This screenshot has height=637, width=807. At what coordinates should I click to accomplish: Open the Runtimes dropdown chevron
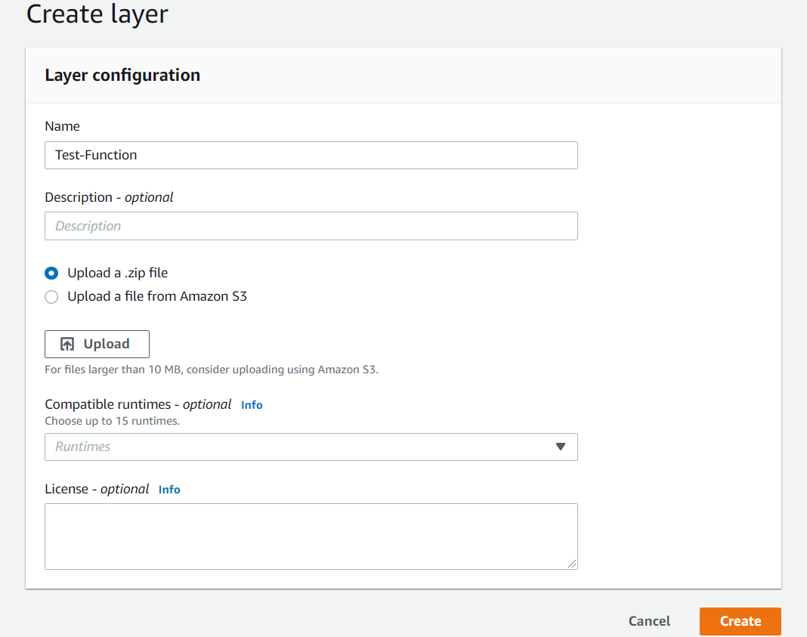coord(561,447)
